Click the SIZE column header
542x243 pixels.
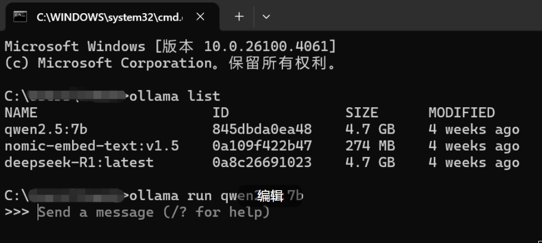pos(362,113)
